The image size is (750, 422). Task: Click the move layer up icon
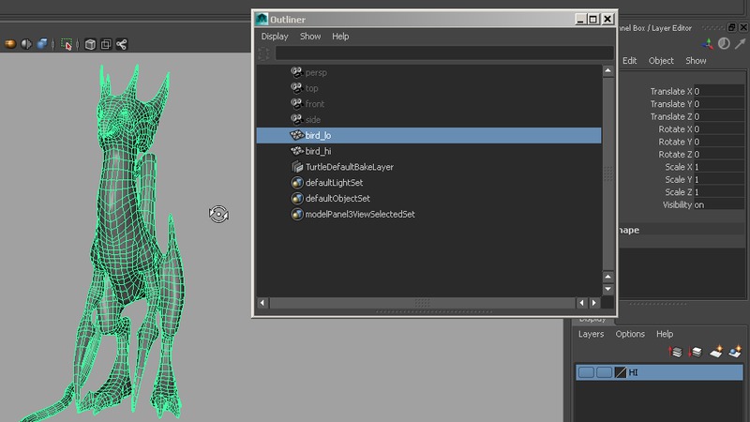coord(675,352)
